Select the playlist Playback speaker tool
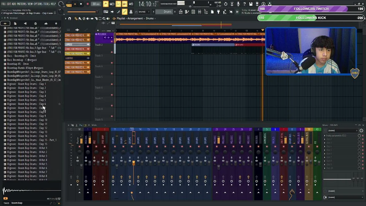366x206 pixels. click(108, 18)
